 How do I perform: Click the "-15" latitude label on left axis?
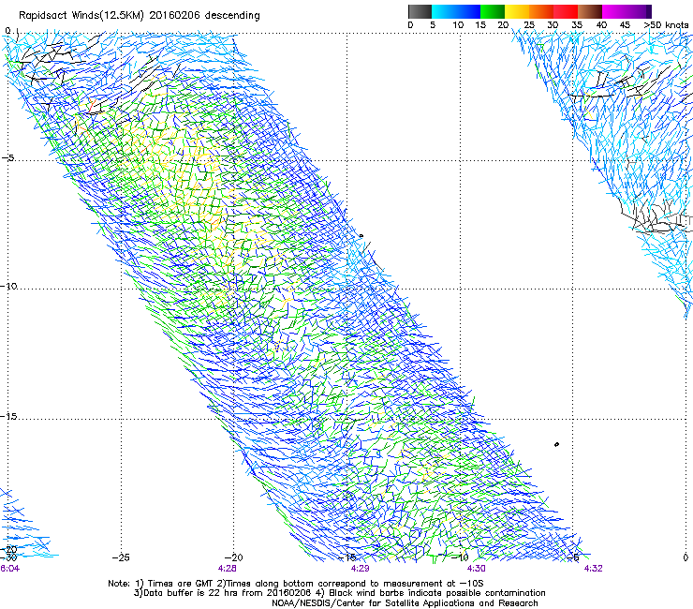pos(8,416)
